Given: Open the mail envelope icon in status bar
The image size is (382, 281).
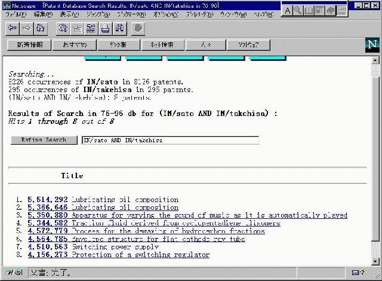Looking at the screenshot, I should [x=356, y=273].
